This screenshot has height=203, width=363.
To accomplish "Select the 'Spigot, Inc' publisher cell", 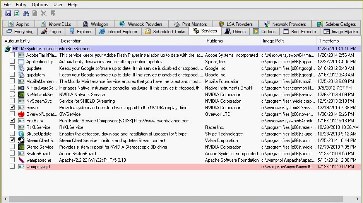I will [x=215, y=62].
